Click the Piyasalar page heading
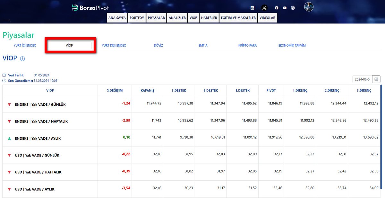This screenshot has width=385, height=198. 18,35
